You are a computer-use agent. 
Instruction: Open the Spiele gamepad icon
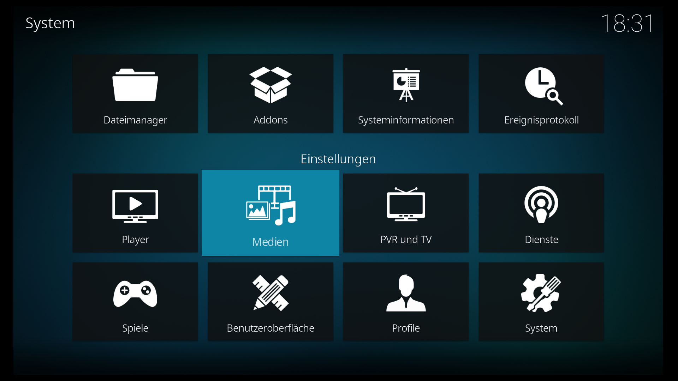click(135, 294)
